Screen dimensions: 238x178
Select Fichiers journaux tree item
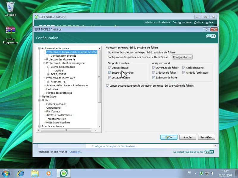56,104
